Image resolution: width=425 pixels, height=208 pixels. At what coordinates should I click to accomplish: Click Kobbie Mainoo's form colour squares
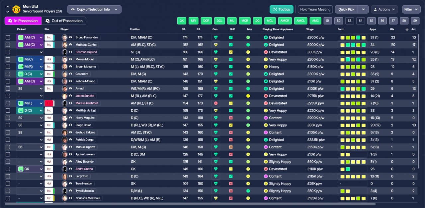353,81
